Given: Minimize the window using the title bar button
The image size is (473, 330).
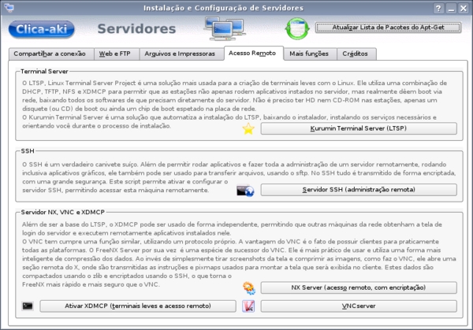Looking at the screenshot, I should pyautogui.click(x=451, y=8).
